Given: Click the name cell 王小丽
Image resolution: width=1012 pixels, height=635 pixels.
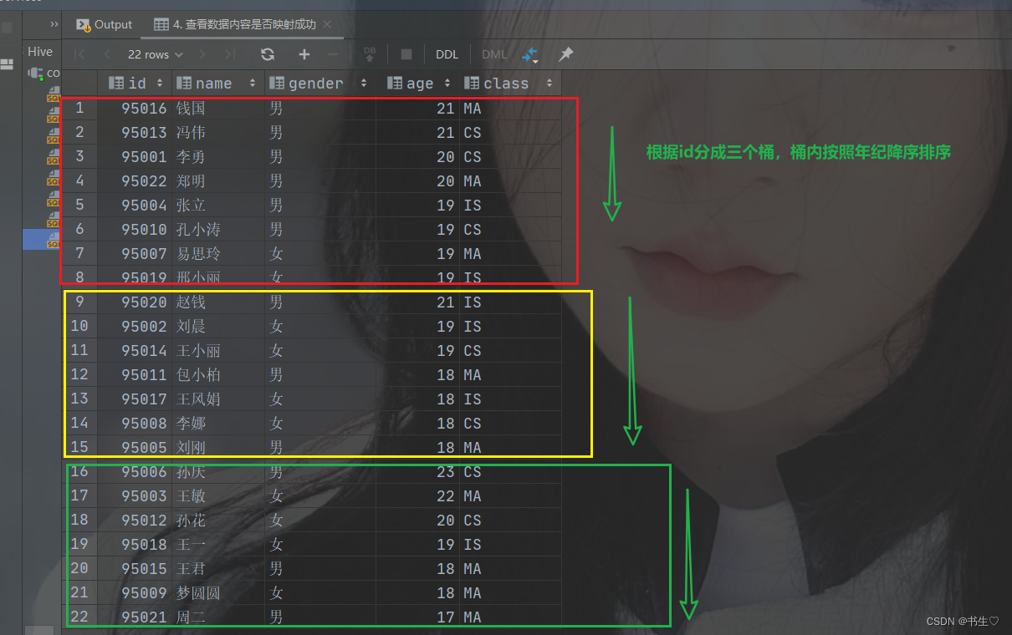Looking at the screenshot, I should click(x=218, y=350).
